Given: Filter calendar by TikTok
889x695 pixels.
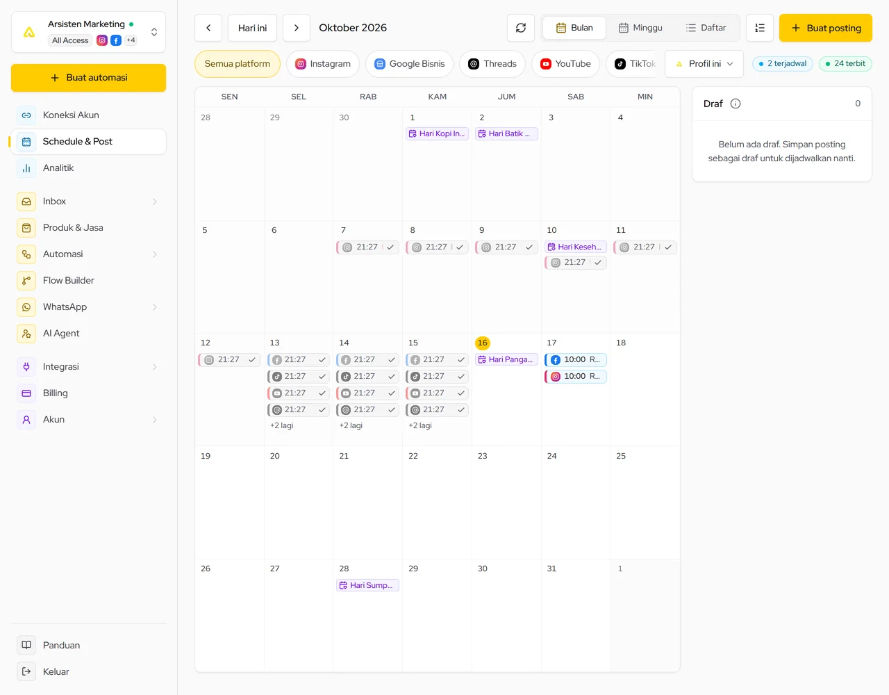Looking at the screenshot, I should (x=633, y=64).
